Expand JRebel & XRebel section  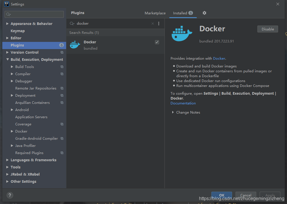click(7, 174)
